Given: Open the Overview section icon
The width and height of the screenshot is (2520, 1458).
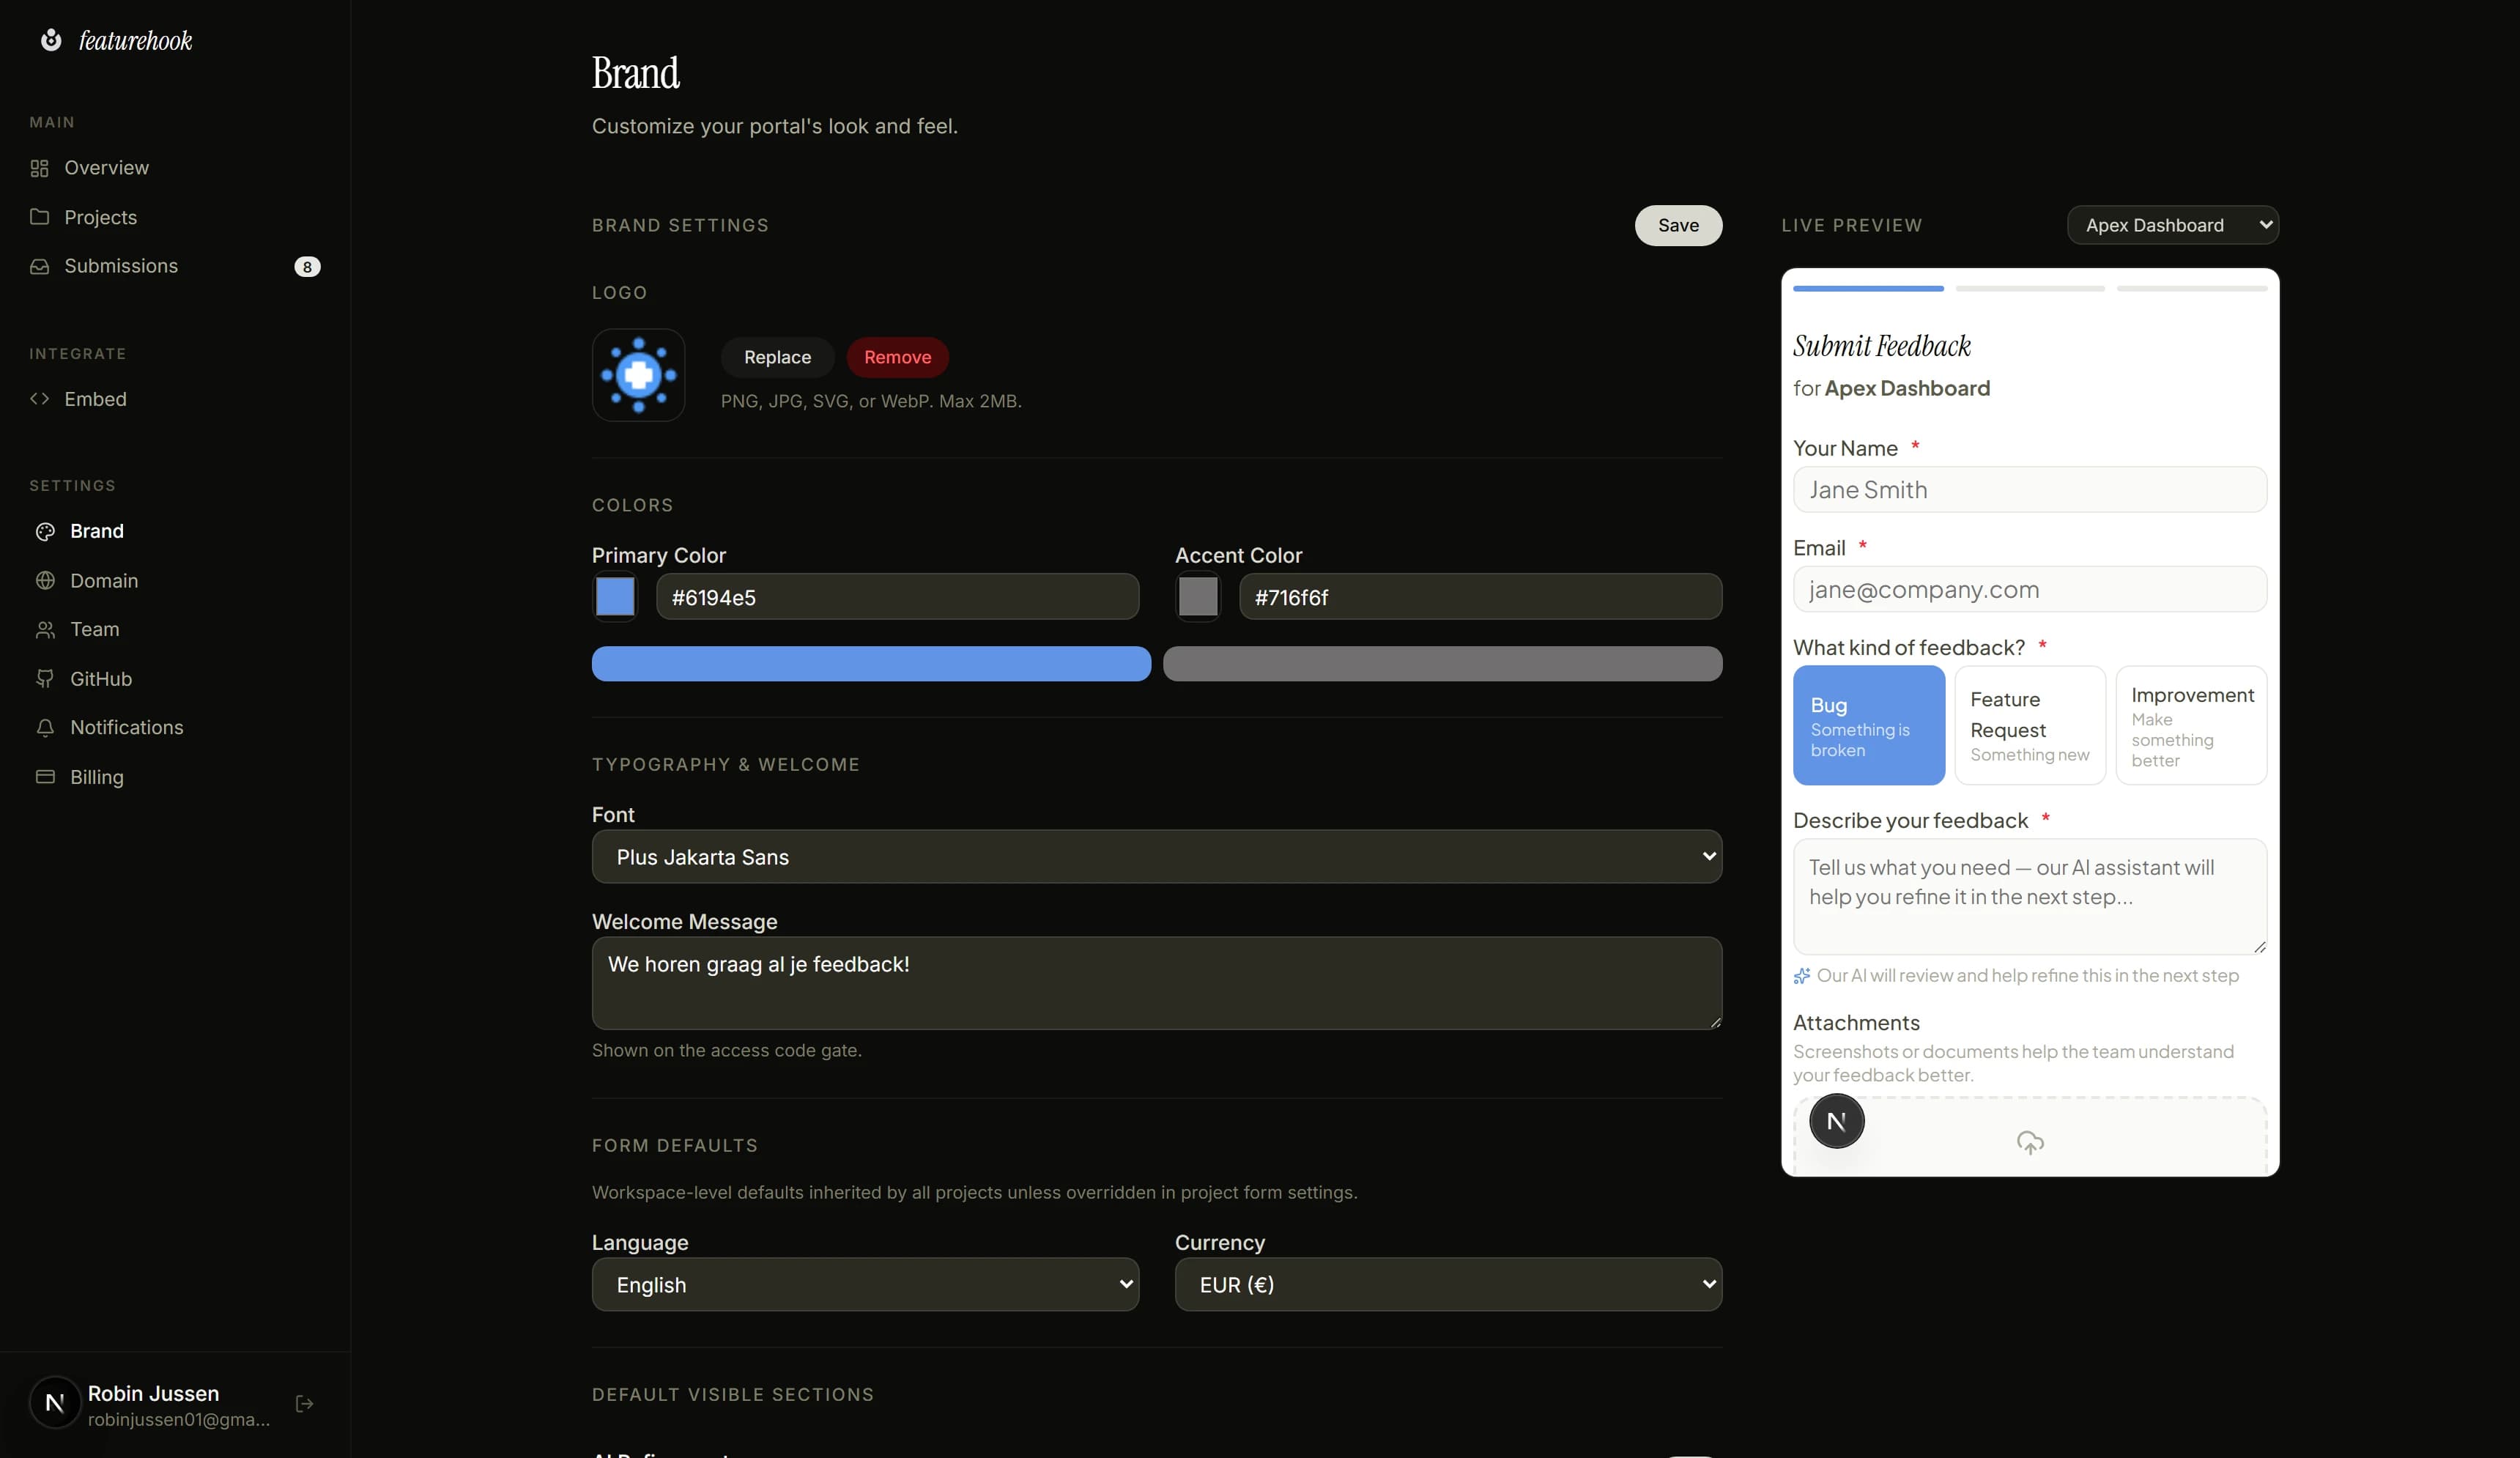Looking at the screenshot, I should pyautogui.click(x=40, y=168).
